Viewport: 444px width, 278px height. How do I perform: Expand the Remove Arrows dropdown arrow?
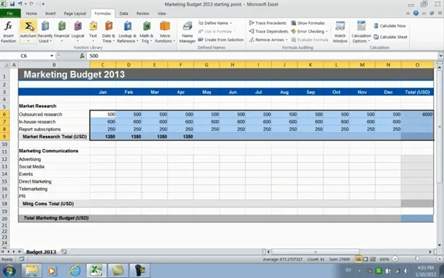[x=286, y=40]
